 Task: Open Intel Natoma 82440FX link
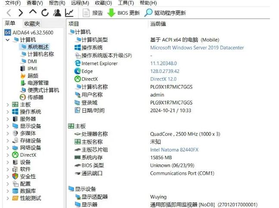(174, 150)
